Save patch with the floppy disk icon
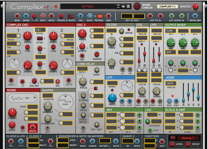This screenshot has width=208, height=149. pos(128,6)
